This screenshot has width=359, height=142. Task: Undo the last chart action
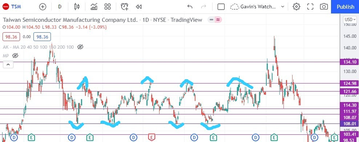coord(190,6)
